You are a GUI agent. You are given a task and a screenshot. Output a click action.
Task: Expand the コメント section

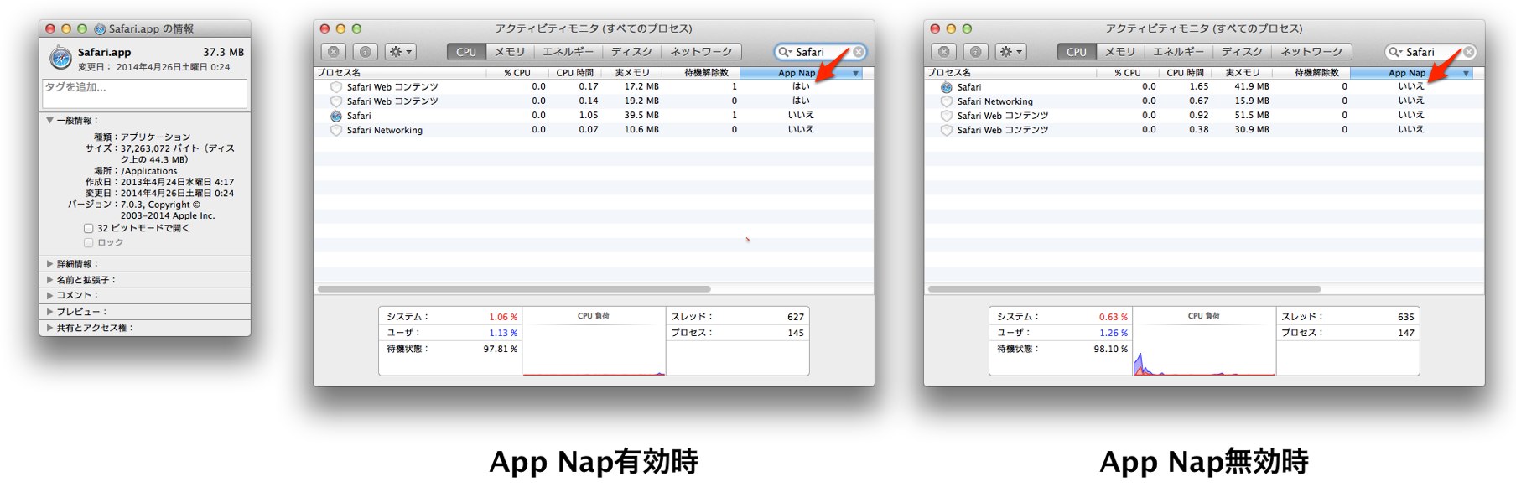coord(49,295)
